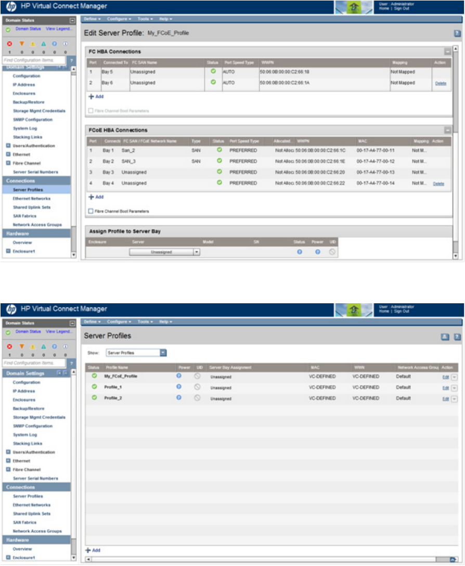Click View Legend on Edit Server Profile page
This screenshot has width=465, height=566.
coord(59,29)
